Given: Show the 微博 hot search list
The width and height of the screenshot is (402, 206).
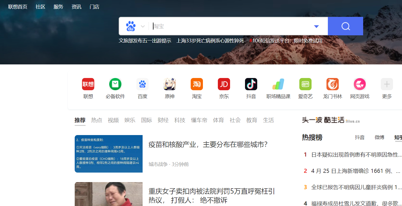Looking at the screenshot, I should point(379,138).
